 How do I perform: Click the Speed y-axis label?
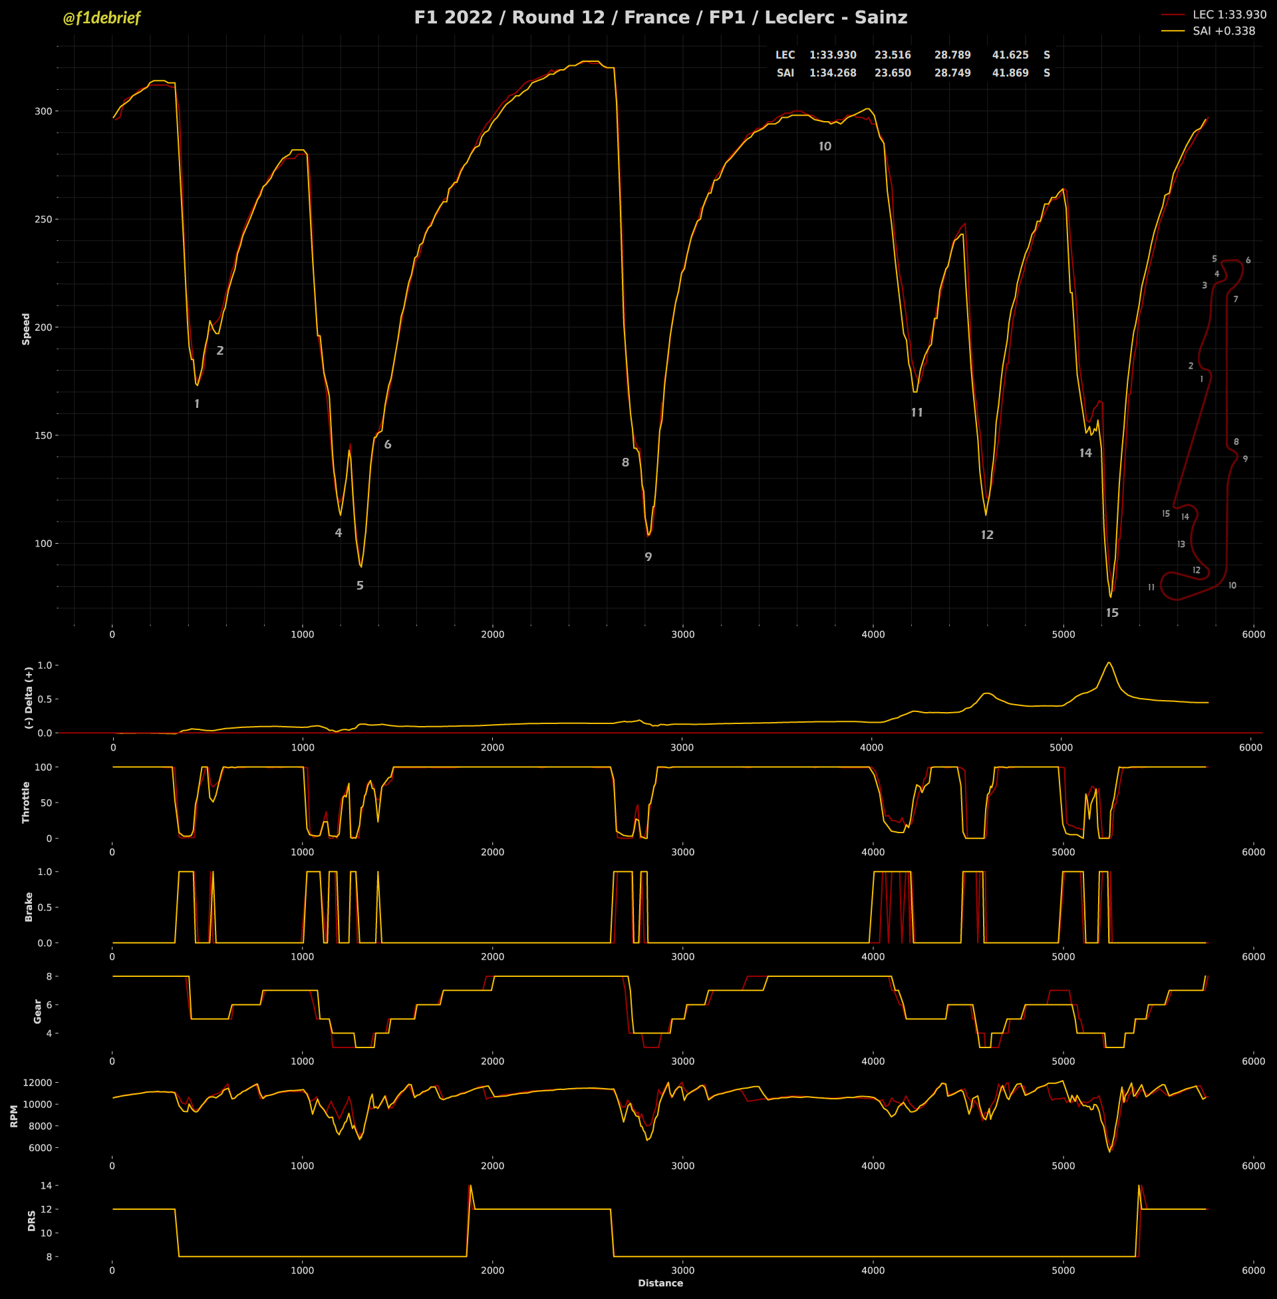pos(26,329)
